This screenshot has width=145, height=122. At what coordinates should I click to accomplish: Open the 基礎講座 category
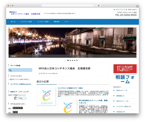pyautogui.click(x=120, y=96)
